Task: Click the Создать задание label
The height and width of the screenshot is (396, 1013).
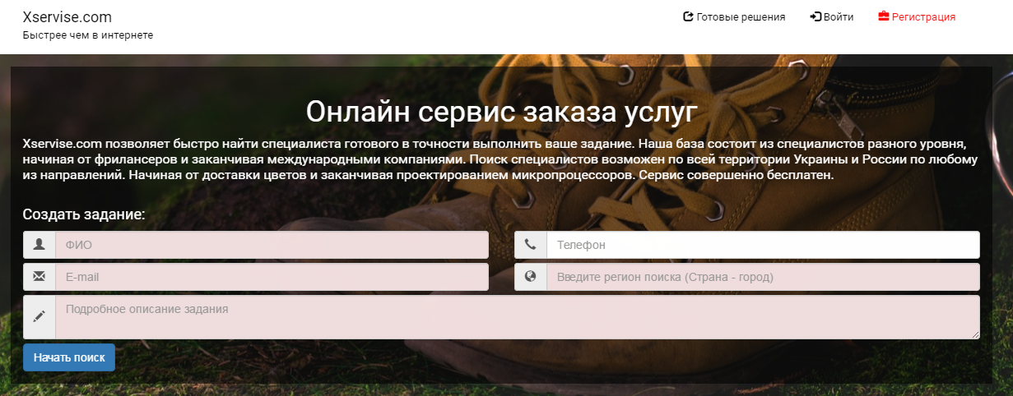Action: coord(84,214)
